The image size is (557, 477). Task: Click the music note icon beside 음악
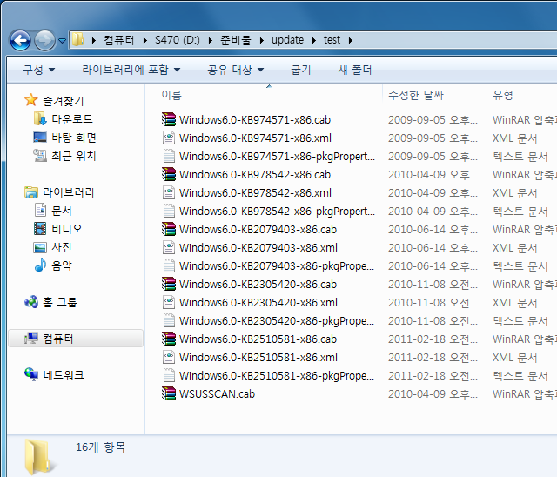point(40,265)
